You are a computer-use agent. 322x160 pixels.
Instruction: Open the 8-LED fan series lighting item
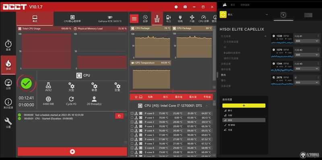[x=232, y=53]
